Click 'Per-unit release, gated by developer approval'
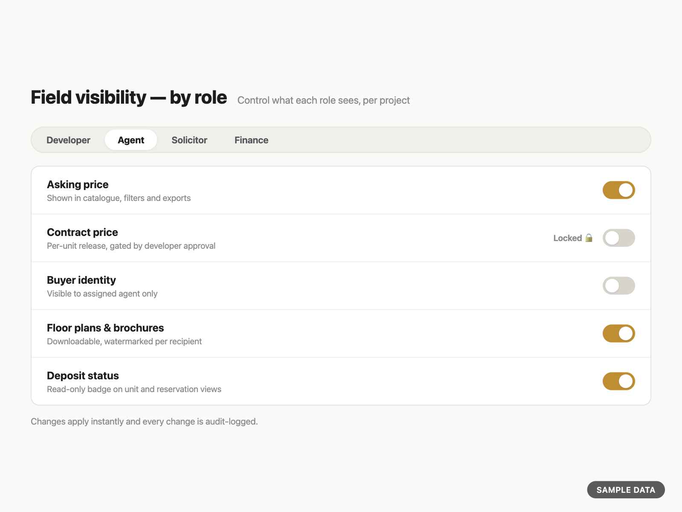Screen dimensions: 682x512 click(131, 246)
